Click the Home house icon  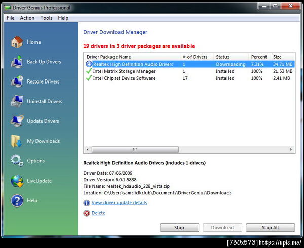pos(17,42)
